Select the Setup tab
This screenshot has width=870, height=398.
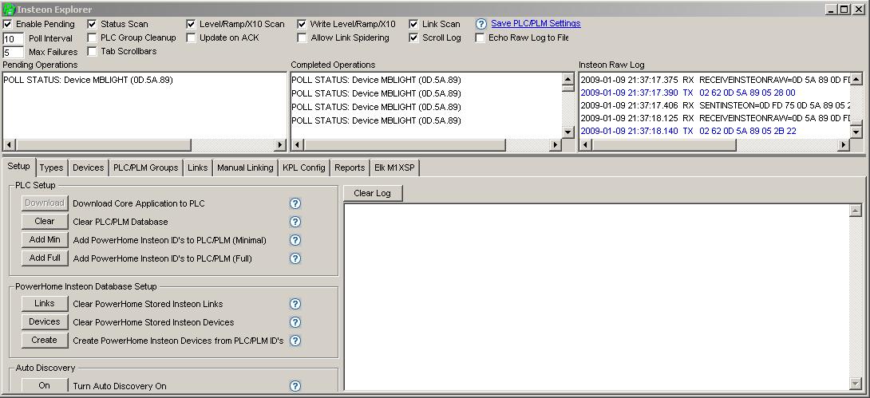click(18, 166)
